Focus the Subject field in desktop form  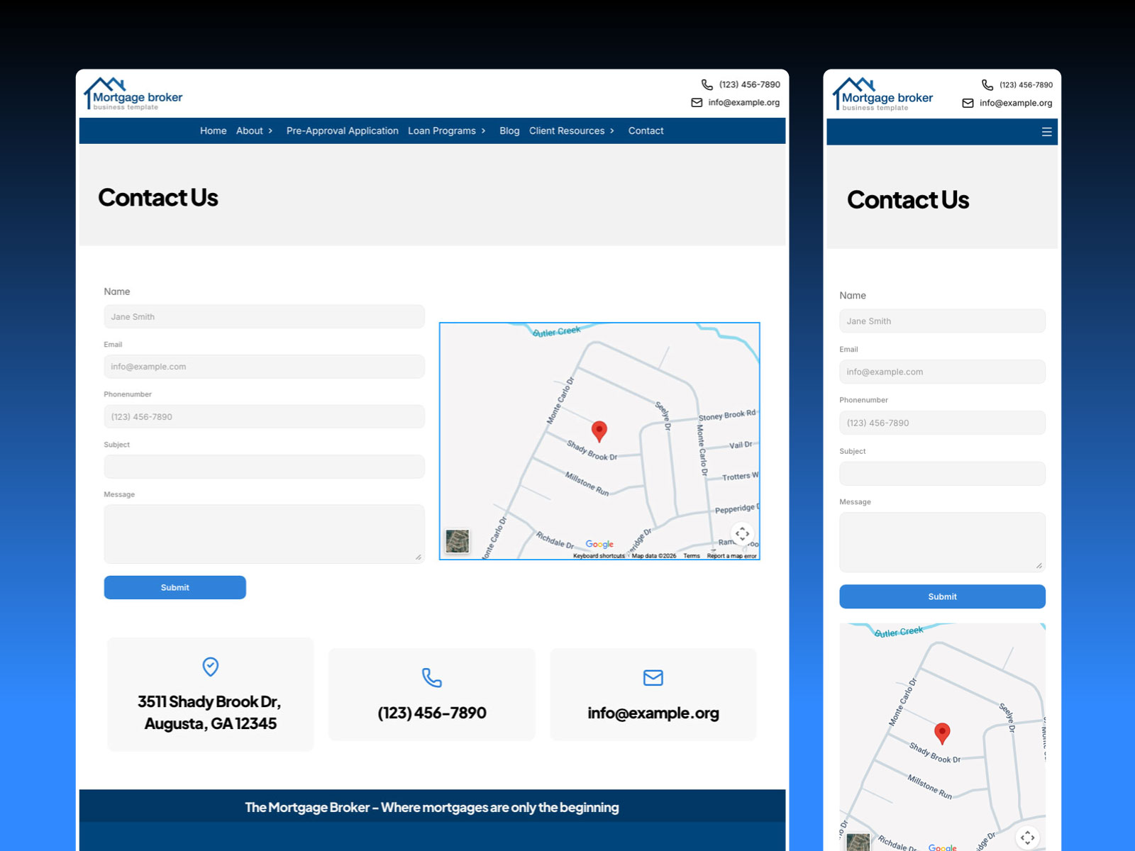(x=265, y=467)
